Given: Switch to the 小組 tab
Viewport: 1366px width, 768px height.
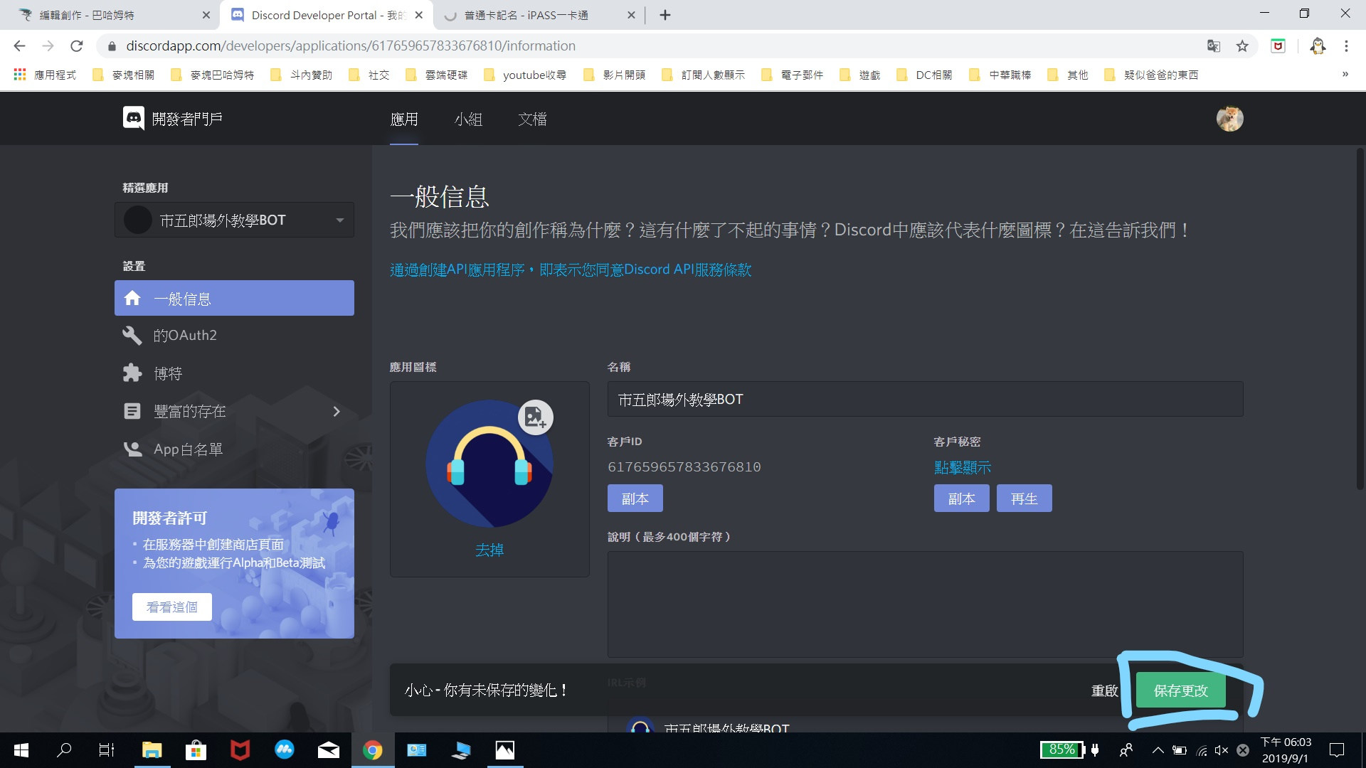Looking at the screenshot, I should click(x=468, y=119).
